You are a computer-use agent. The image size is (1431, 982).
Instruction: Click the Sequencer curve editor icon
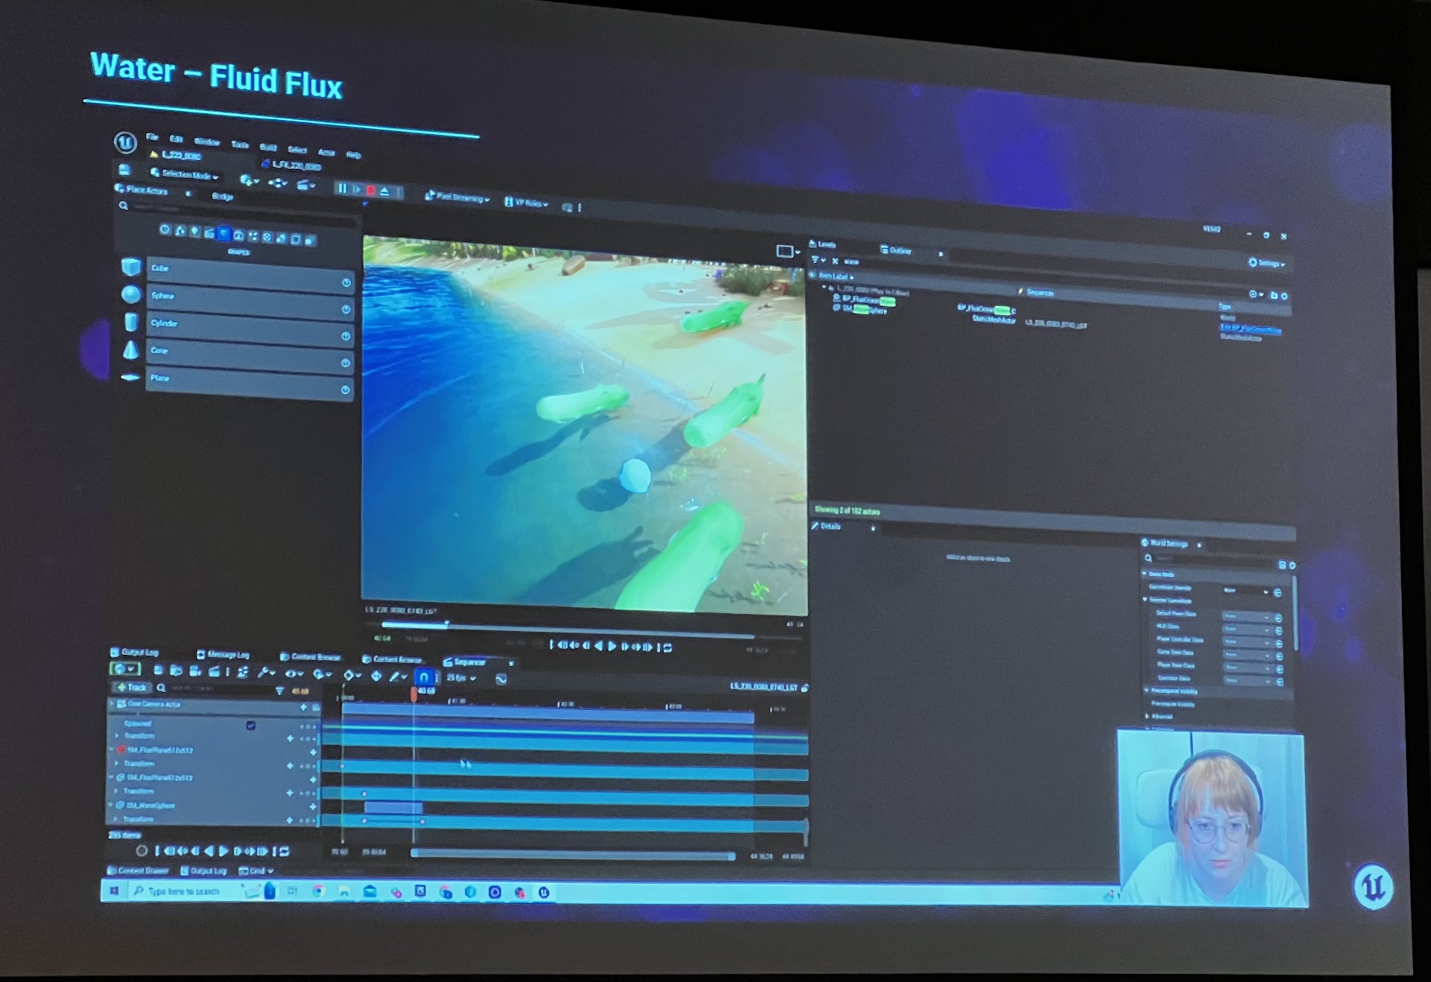pos(501,679)
